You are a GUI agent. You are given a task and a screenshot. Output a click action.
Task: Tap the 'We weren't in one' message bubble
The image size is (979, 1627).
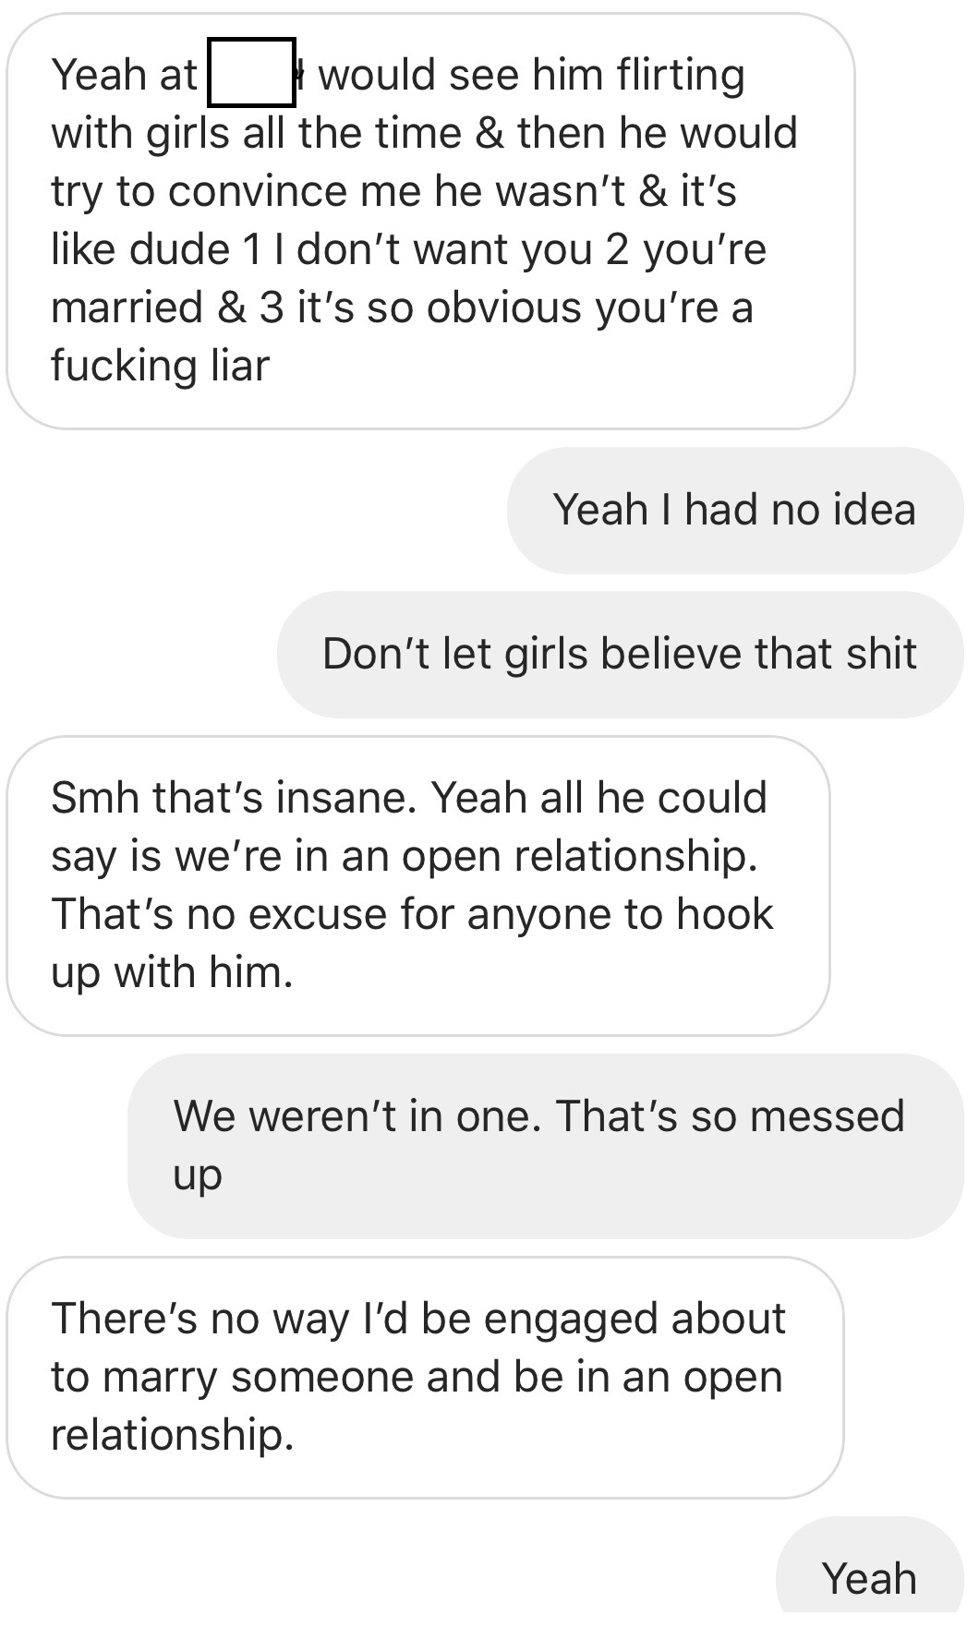[546, 1146]
